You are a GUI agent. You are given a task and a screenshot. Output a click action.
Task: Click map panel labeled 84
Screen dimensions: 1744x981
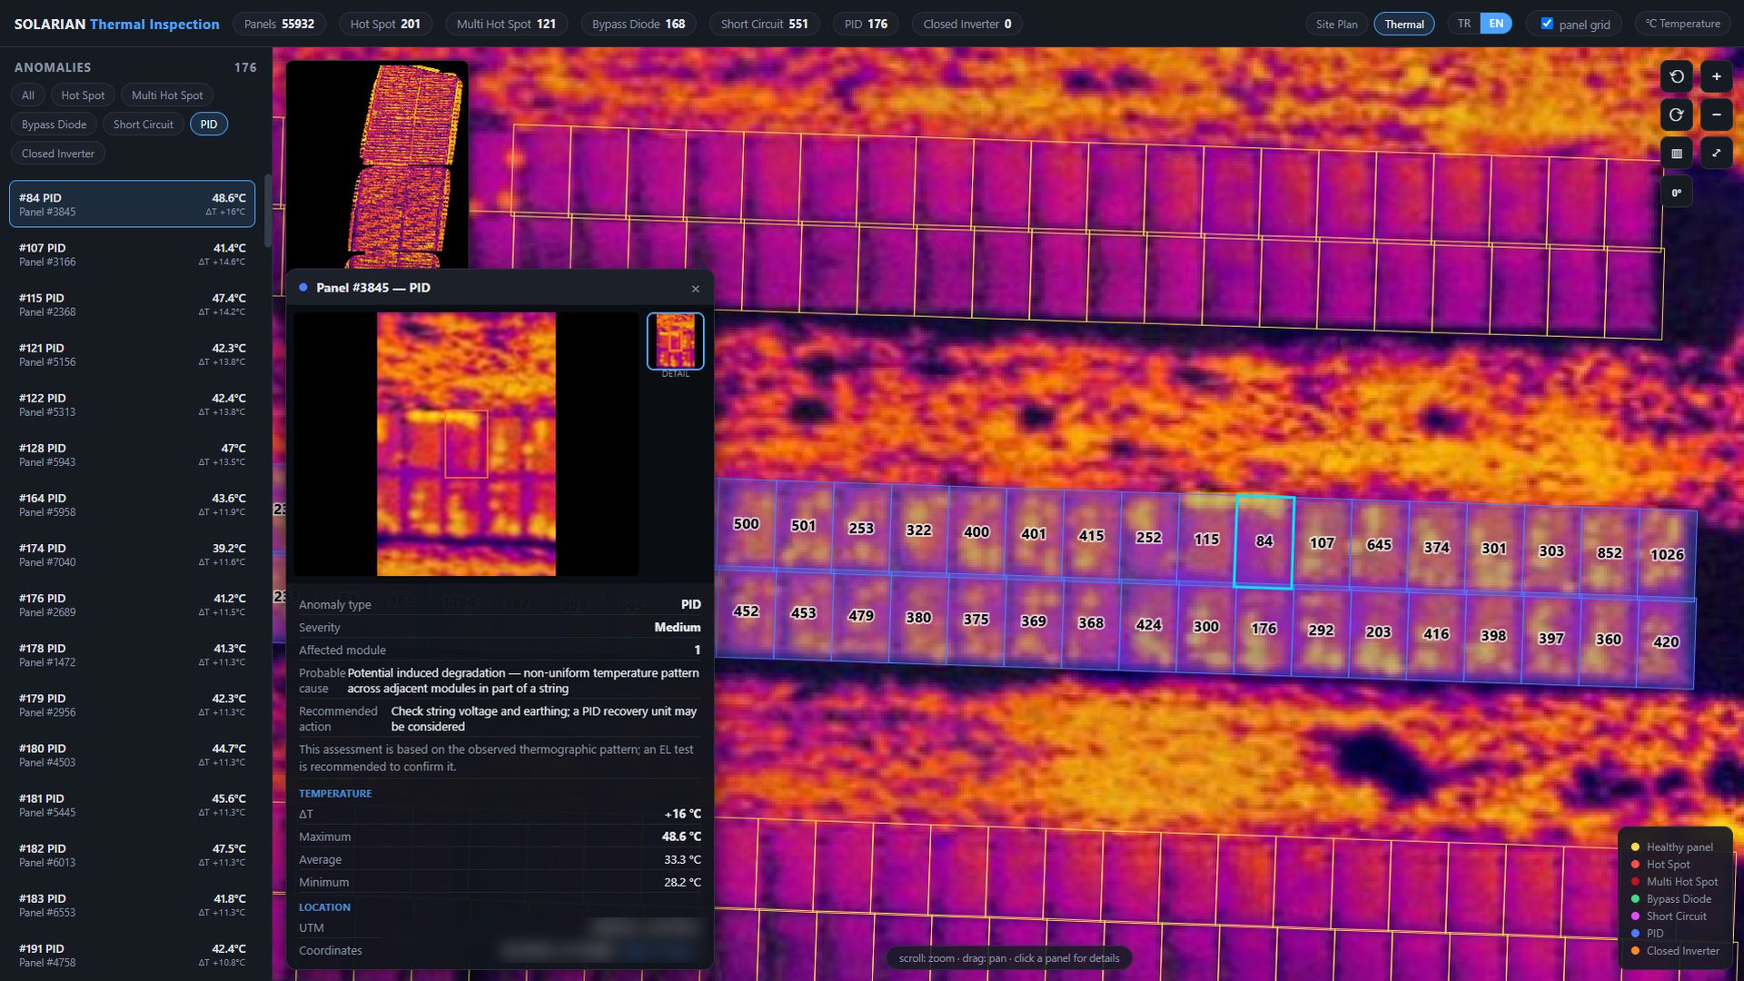pos(1263,541)
